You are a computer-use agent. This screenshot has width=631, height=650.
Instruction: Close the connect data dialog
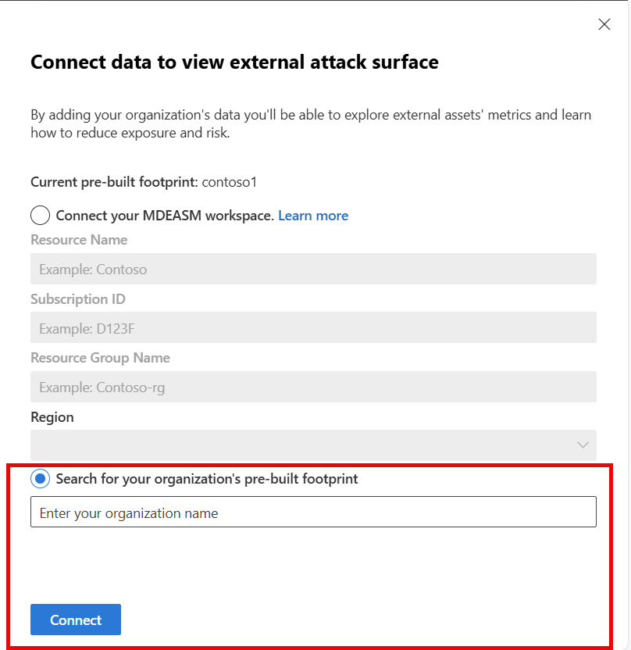pyautogui.click(x=604, y=24)
